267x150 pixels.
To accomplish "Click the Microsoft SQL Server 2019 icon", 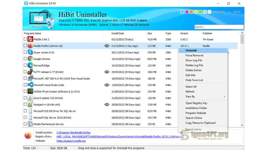I will 30,117.
